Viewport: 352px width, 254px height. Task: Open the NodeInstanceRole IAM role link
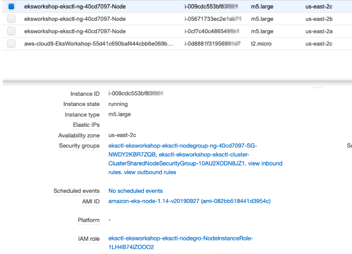point(180,239)
